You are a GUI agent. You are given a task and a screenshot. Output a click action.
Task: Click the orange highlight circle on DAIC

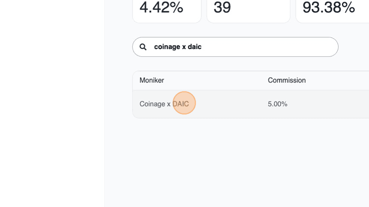point(184,103)
